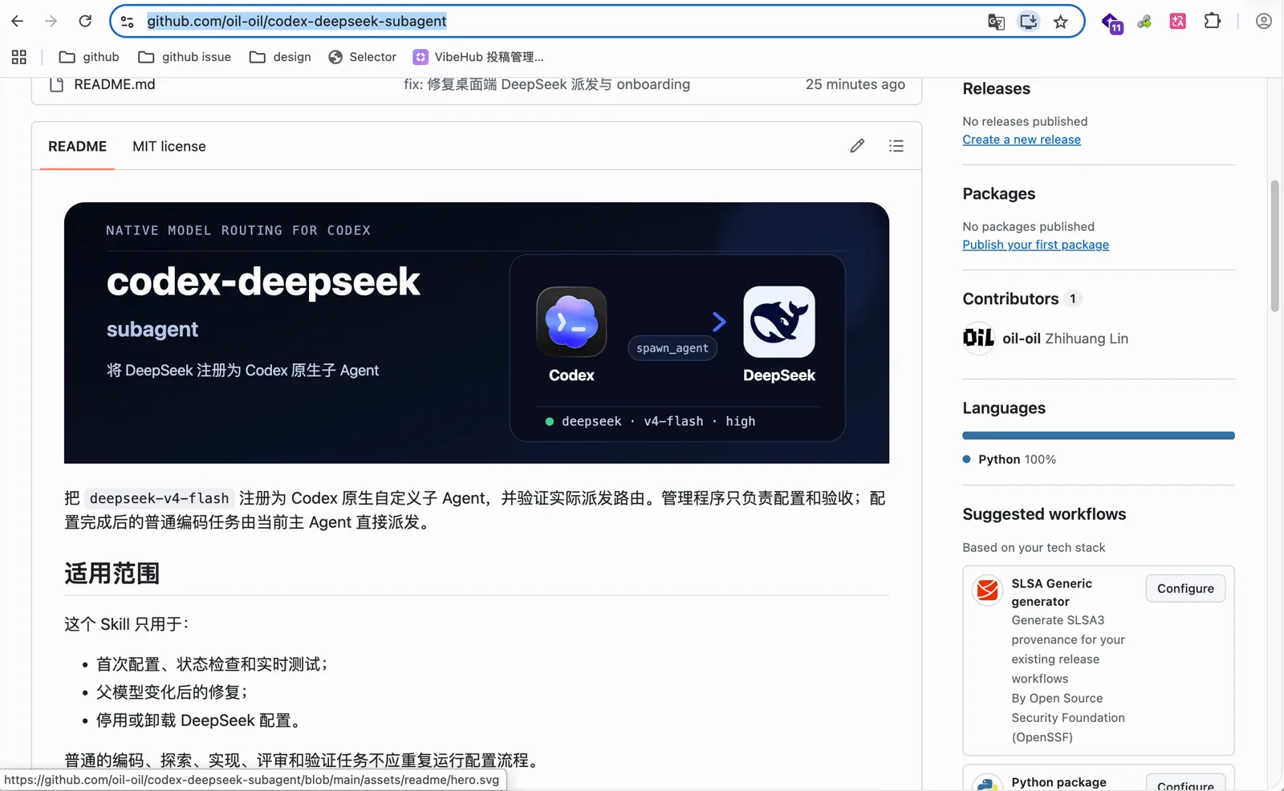
Task: Open the apps grid in bookmarks bar
Action: coord(19,57)
